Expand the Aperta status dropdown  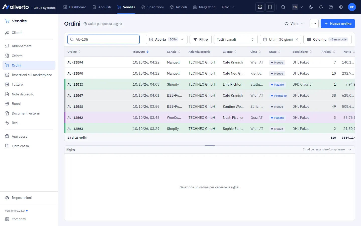coord(167,39)
